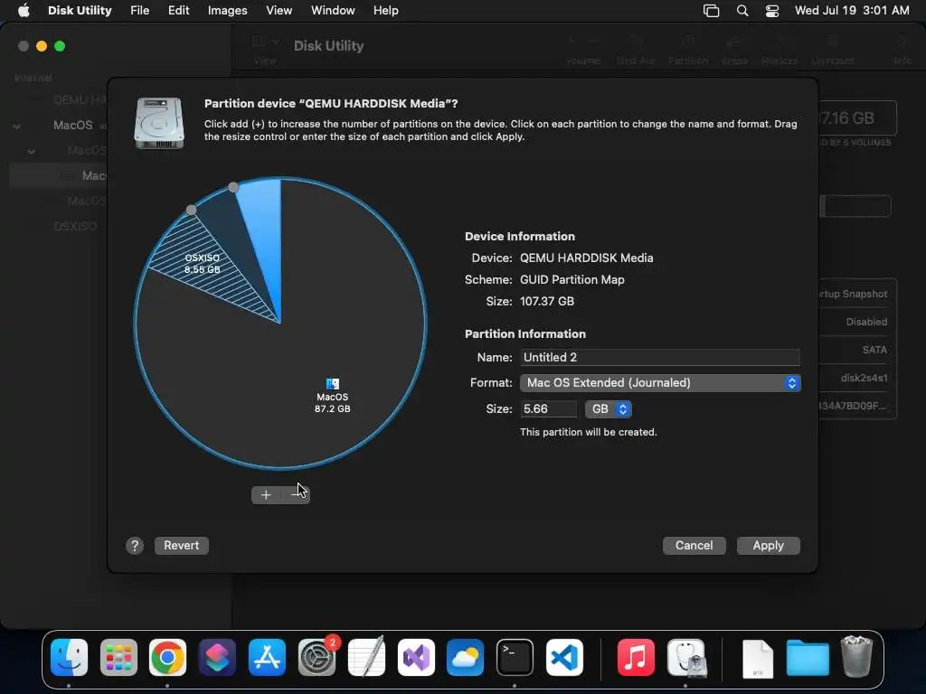The height and width of the screenshot is (694, 926).
Task: Open the cloud weather app in Dock
Action: tap(466, 658)
